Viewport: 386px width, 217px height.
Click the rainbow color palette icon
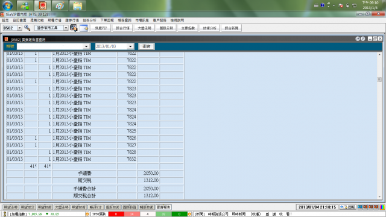click(382, 207)
